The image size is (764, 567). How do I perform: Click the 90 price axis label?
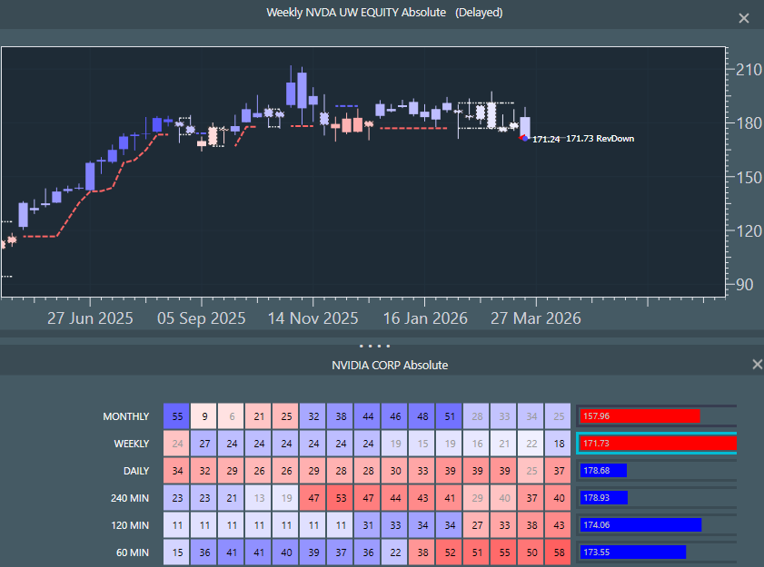point(745,285)
